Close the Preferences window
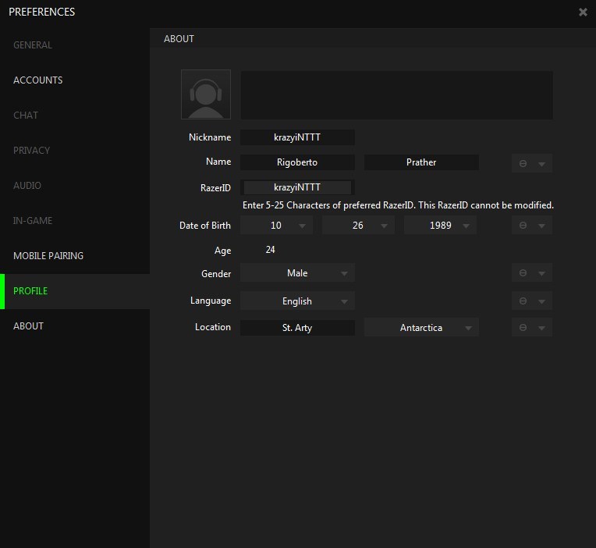The height and width of the screenshot is (548, 596). pos(583,12)
